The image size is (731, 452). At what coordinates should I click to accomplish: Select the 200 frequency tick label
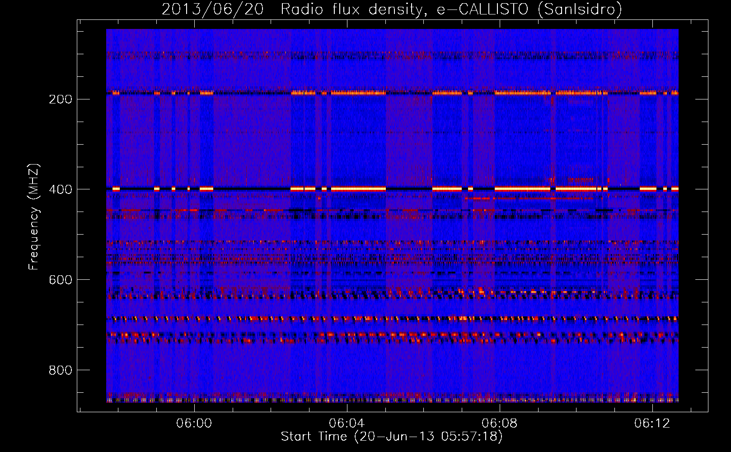tap(61, 99)
